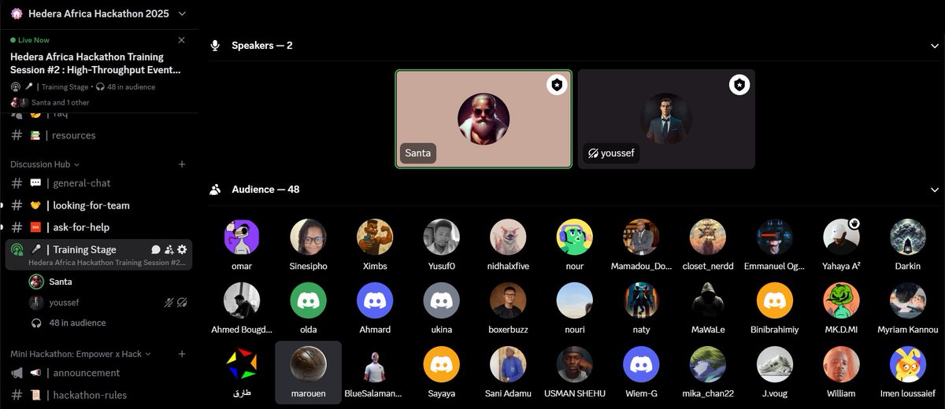Collapse the Audience section
Image resolution: width=945 pixels, height=409 pixels.
pyautogui.click(x=934, y=190)
